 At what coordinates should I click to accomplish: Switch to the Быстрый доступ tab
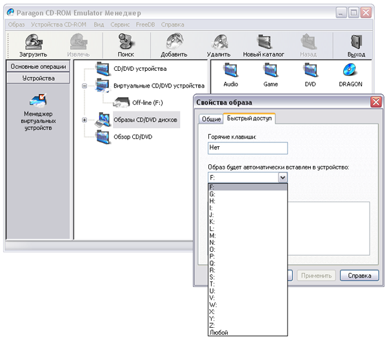[249, 118]
